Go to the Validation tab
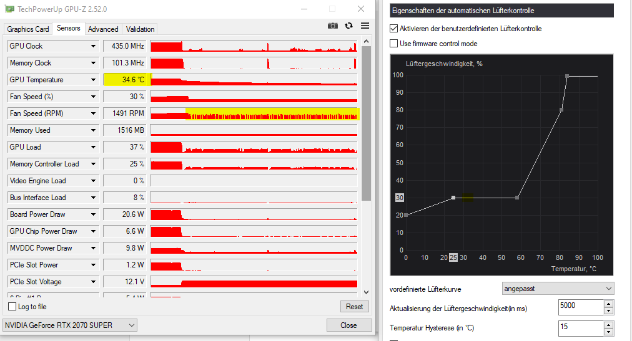This screenshot has height=341, width=632. (140, 29)
